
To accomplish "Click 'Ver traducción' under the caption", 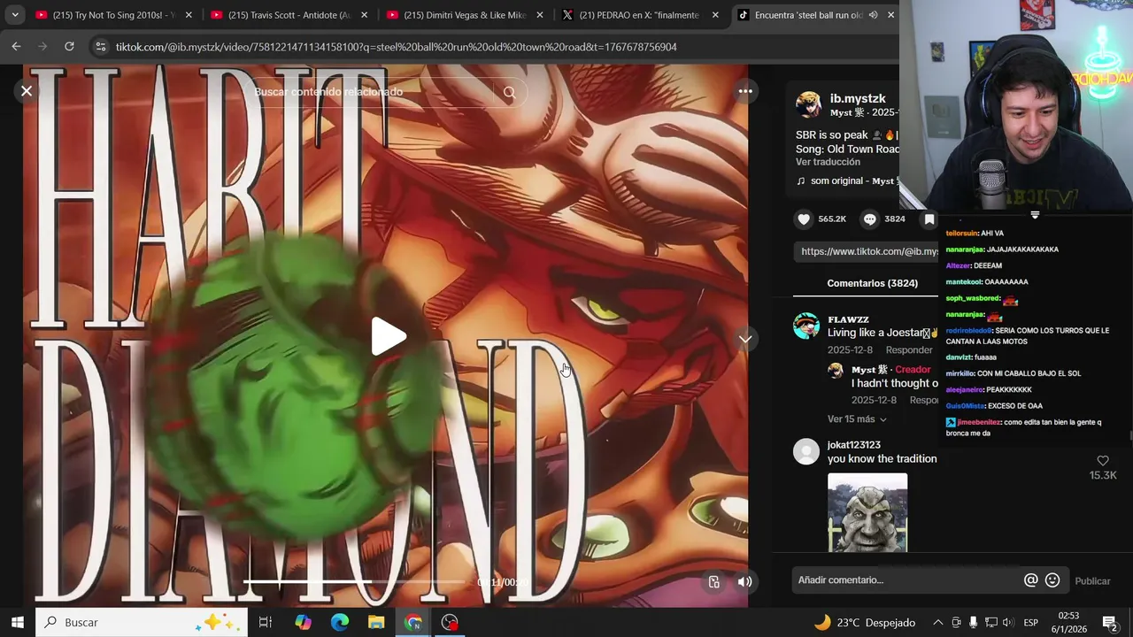I will coord(828,162).
